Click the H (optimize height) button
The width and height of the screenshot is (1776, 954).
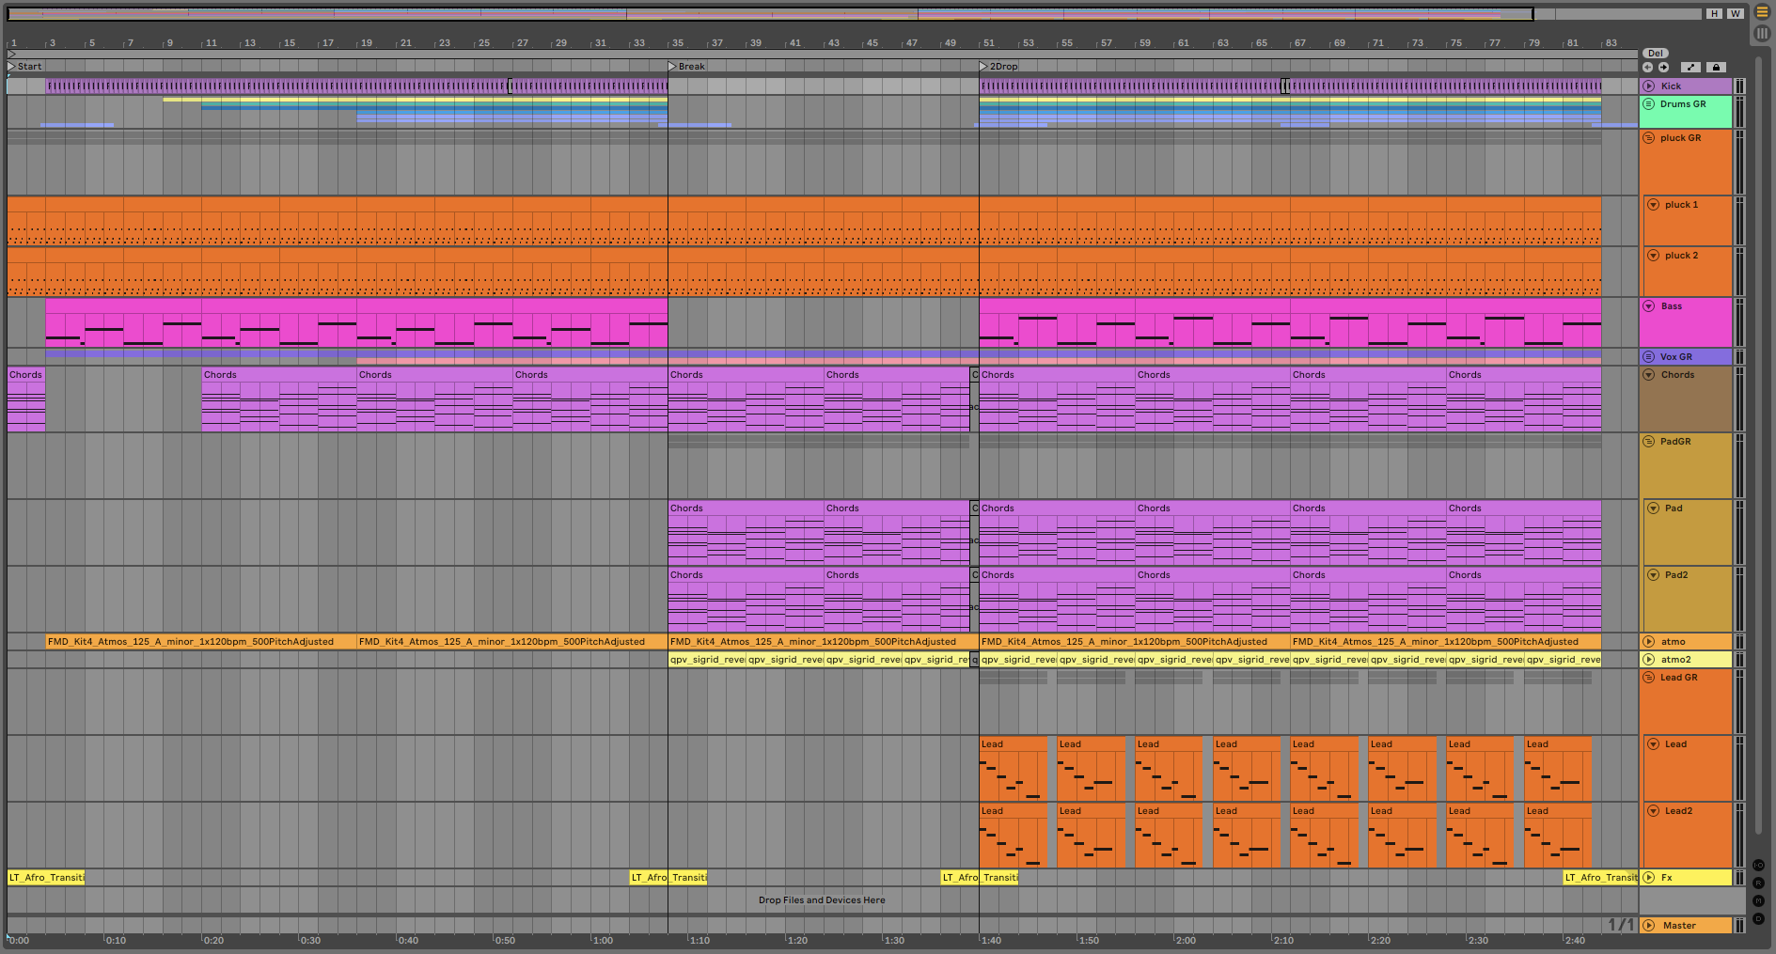pos(1715,13)
